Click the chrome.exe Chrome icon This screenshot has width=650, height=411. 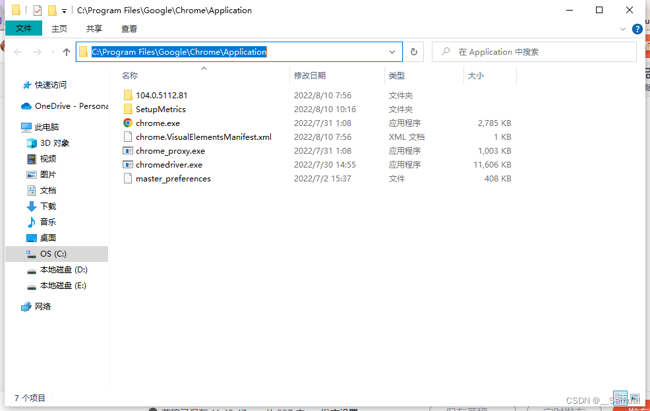128,123
